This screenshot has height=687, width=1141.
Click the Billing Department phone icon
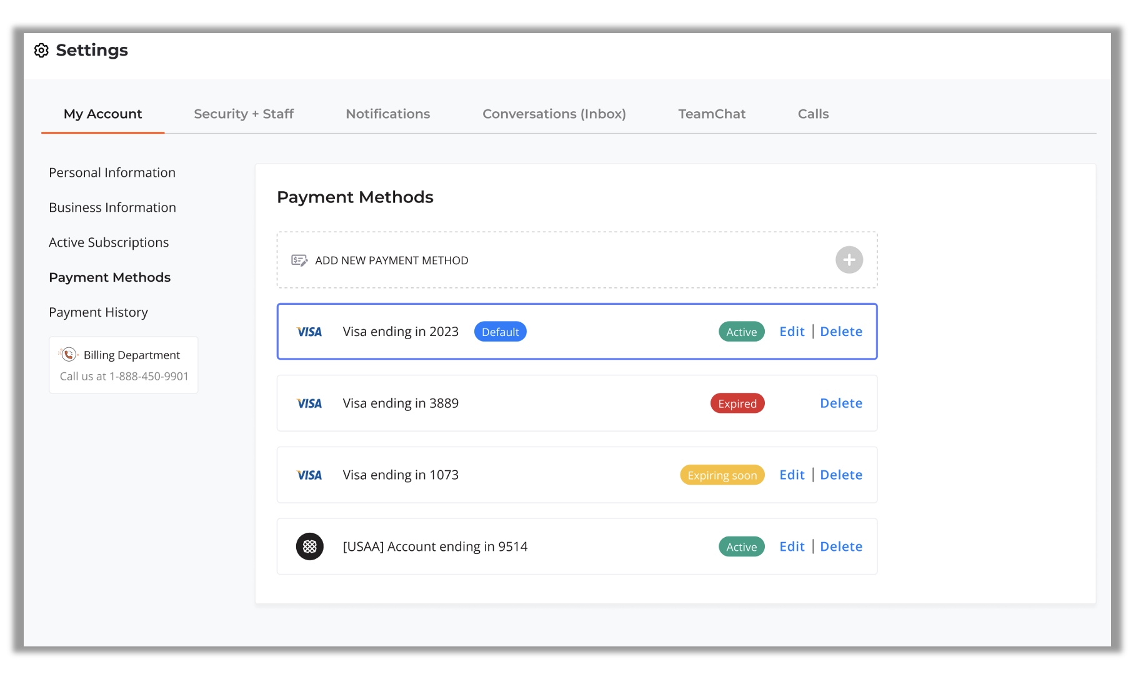(68, 355)
